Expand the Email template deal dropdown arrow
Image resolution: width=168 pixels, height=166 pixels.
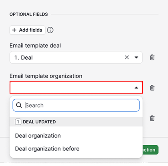[x=136, y=58]
